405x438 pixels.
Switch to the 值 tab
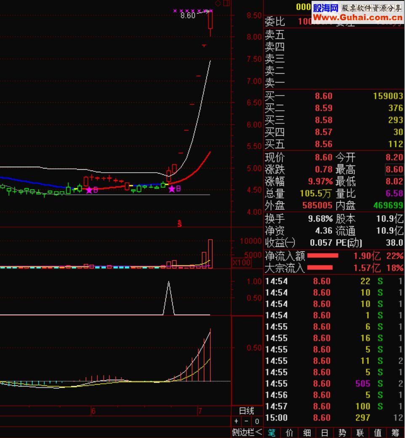(378, 433)
